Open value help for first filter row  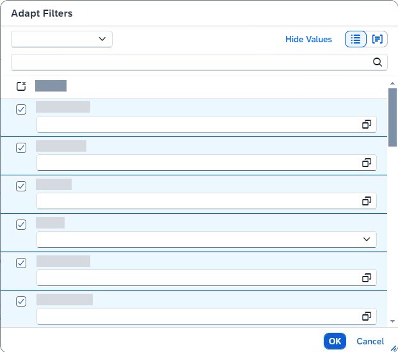(x=367, y=124)
